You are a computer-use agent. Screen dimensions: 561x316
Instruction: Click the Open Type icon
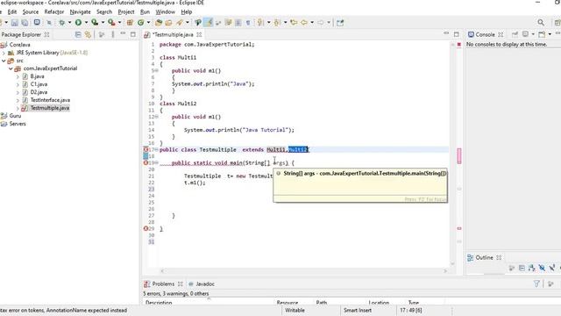click(x=159, y=23)
